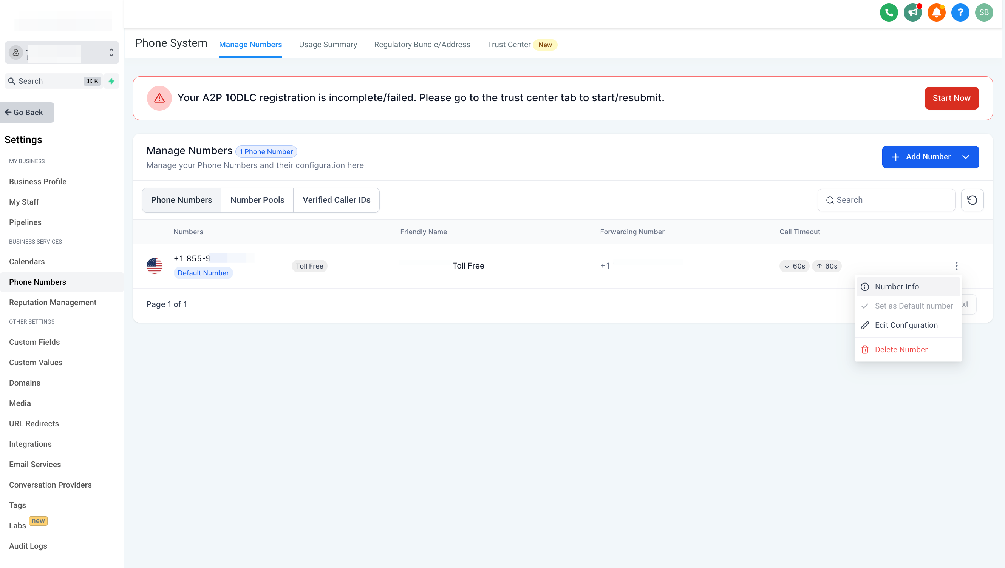
Task: Choose Edit Configuration in the context menu
Action: pos(906,325)
